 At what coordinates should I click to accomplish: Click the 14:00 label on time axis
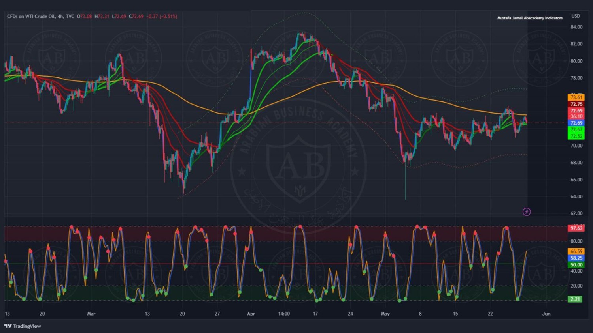click(x=284, y=314)
